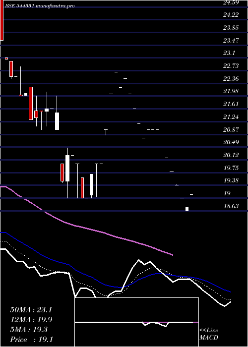Click the '50MA : 23.1' reading
The width and height of the screenshot is (248, 347).
point(31,310)
